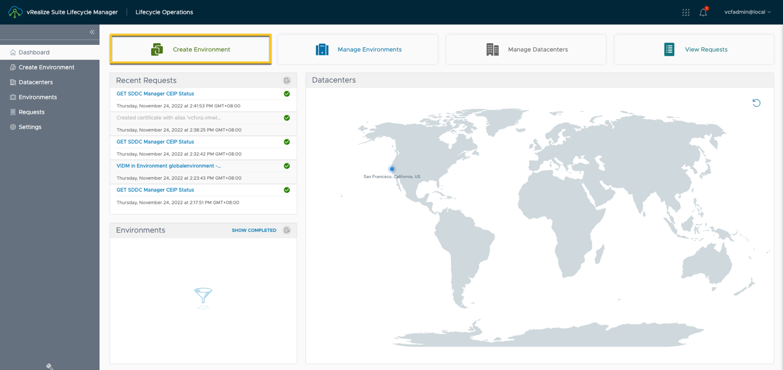This screenshot has width=783, height=370.
Task: Click success checkmark of VIDM request
Action: (x=287, y=166)
